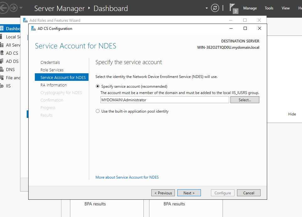Click the All Servers sidebar icon
302x217 pixels.
2,45
